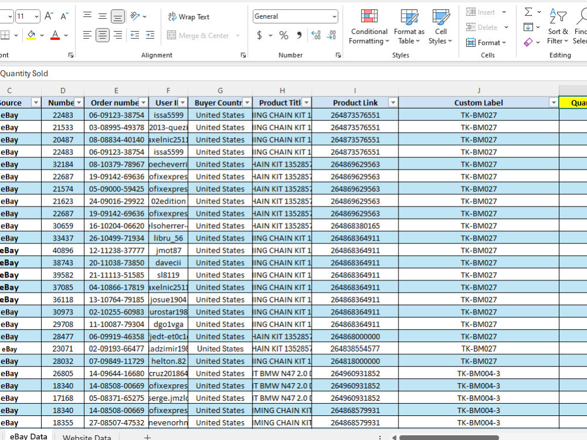This screenshot has height=440, width=587.
Task: Open the Format cells menu
Action: point(486,43)
